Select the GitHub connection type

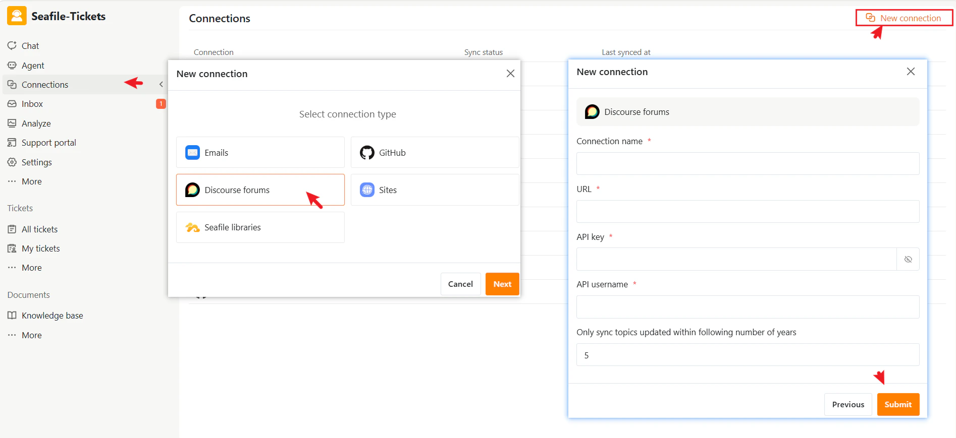pos(435,152)
